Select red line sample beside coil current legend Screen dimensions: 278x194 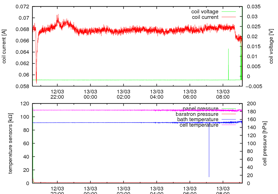(x=229, y=17)
